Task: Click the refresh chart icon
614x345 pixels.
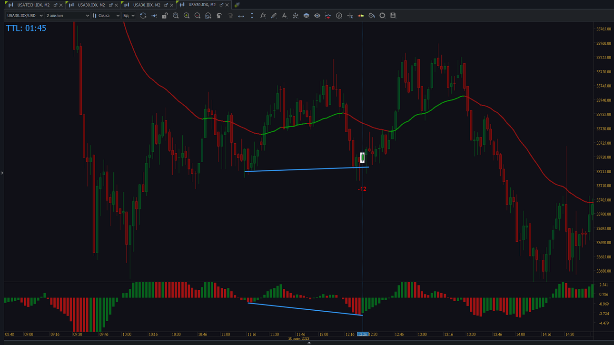Action: (143, 16)
